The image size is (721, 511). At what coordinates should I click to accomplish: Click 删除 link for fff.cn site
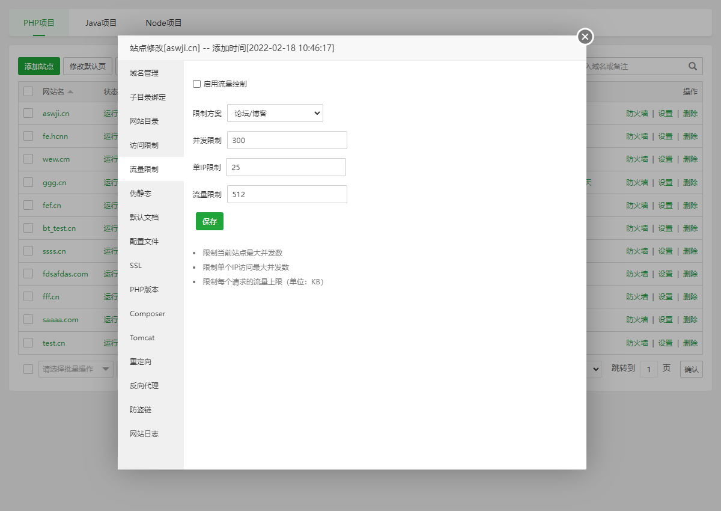[690, 296]
